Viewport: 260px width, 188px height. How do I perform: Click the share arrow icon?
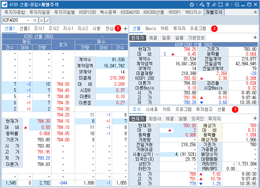coord(214,4)
